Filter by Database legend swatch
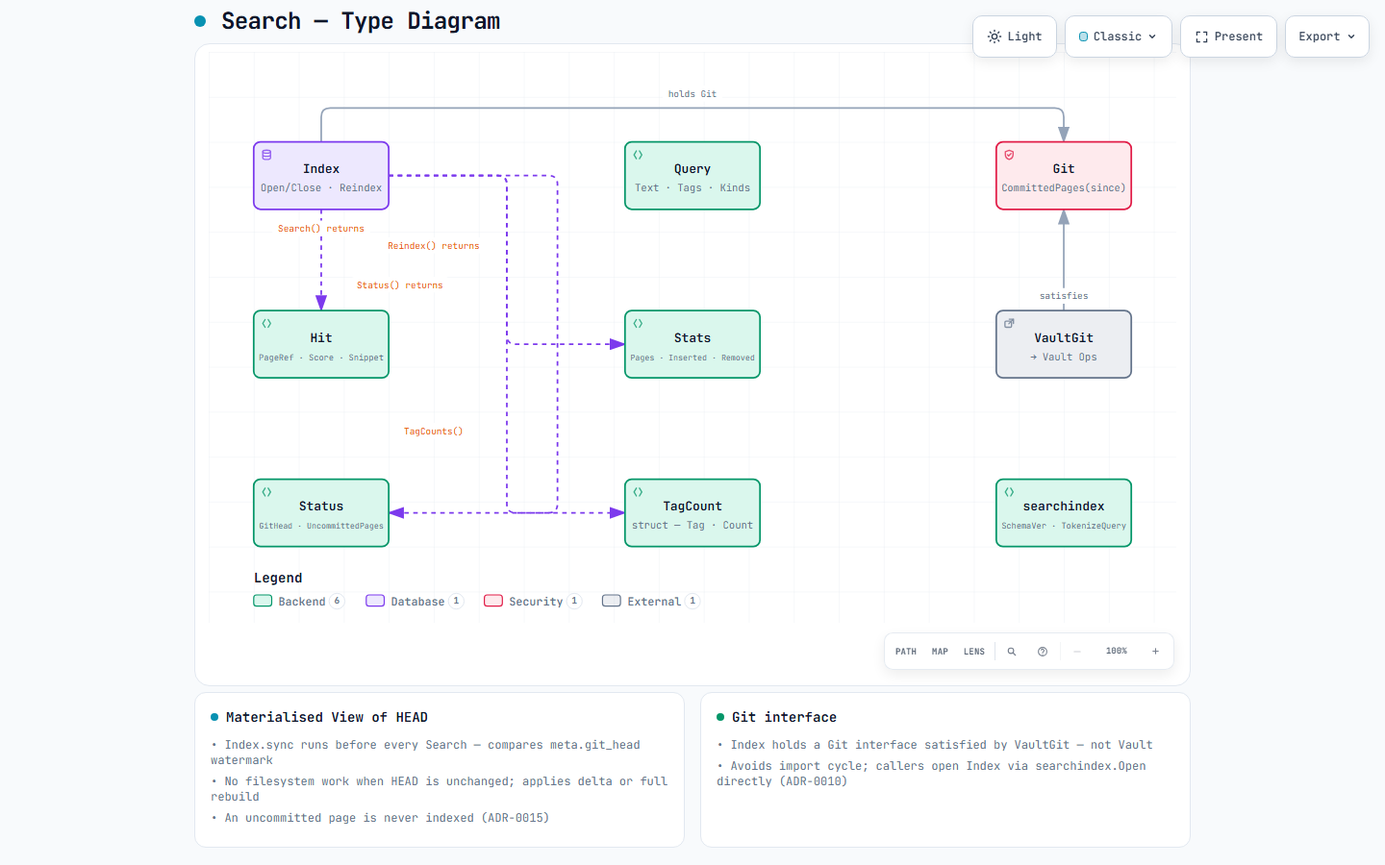This screenshot has width=1385, height=865. 375,601
